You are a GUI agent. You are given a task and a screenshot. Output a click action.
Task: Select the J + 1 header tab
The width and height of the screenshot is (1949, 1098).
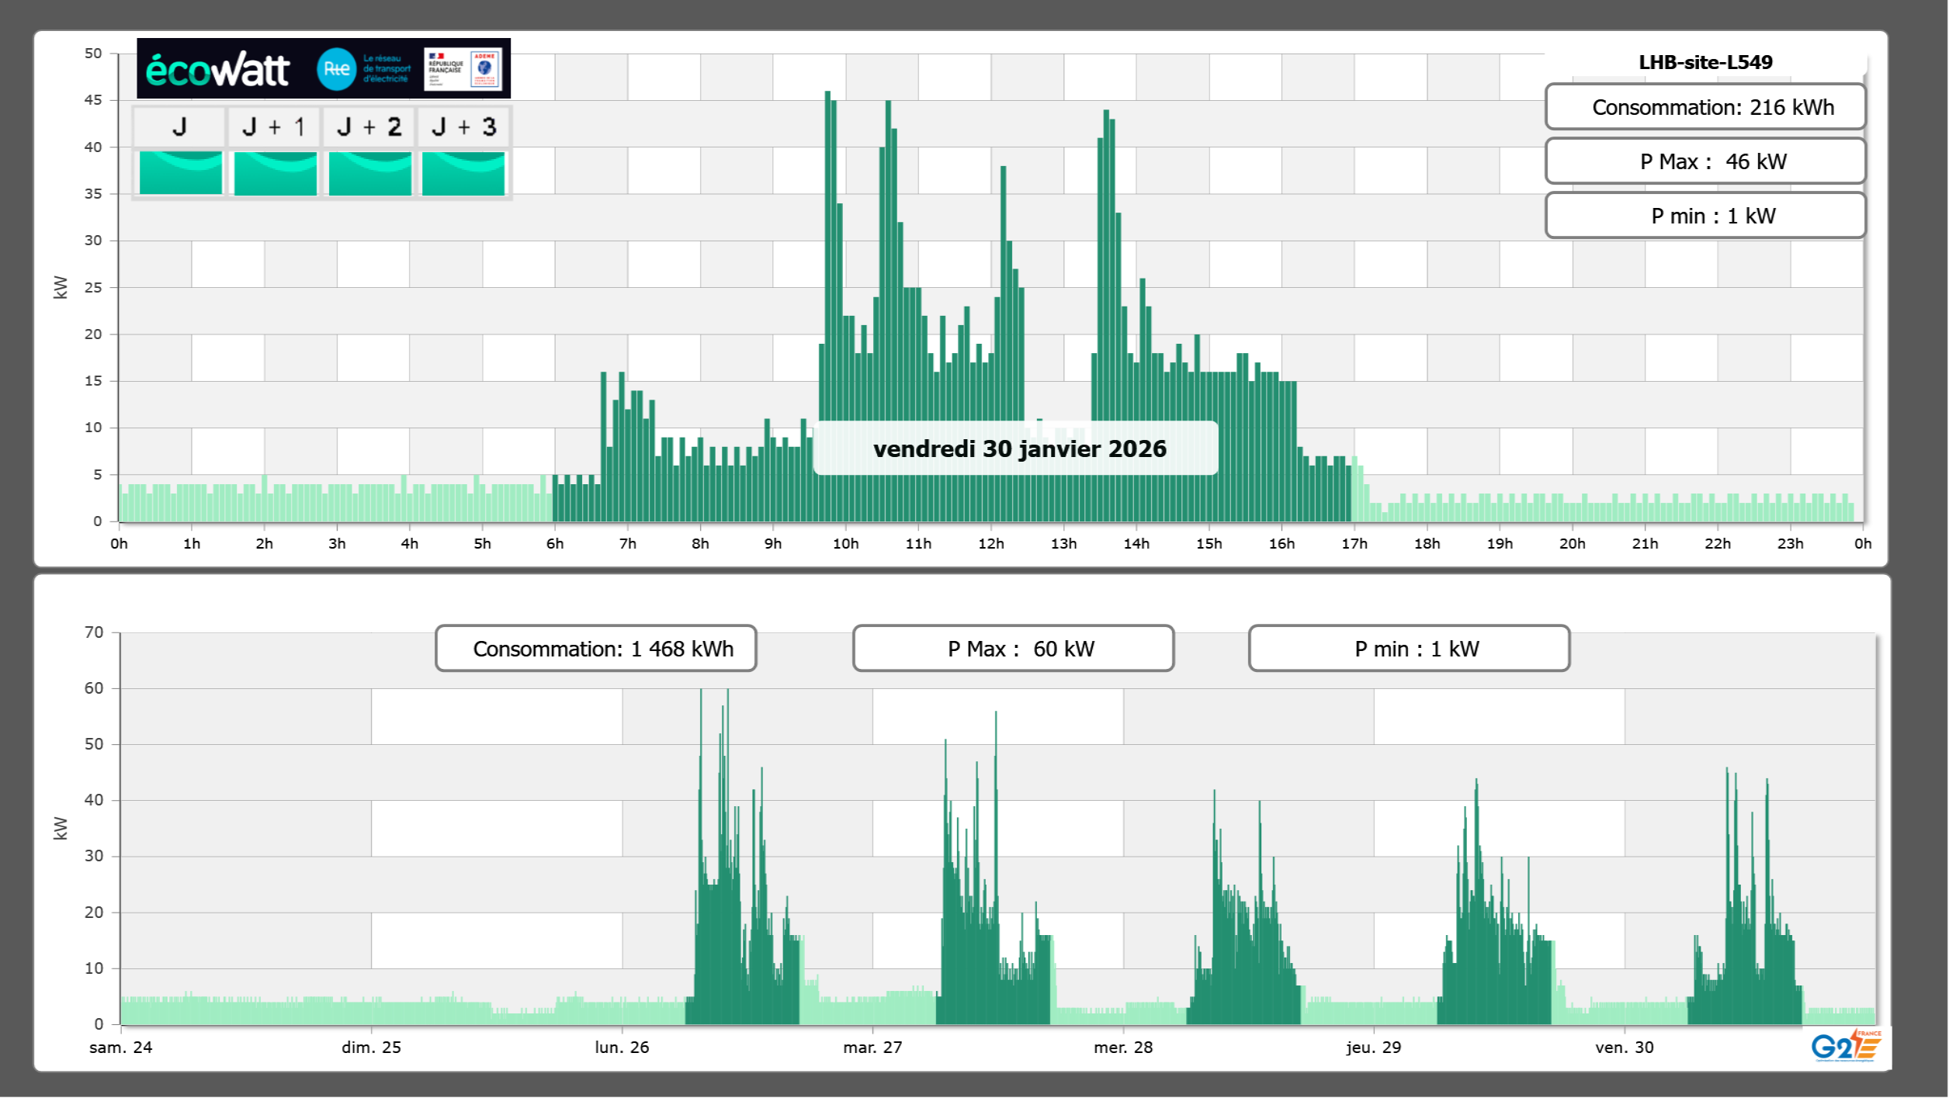click(x=273, y=126)
